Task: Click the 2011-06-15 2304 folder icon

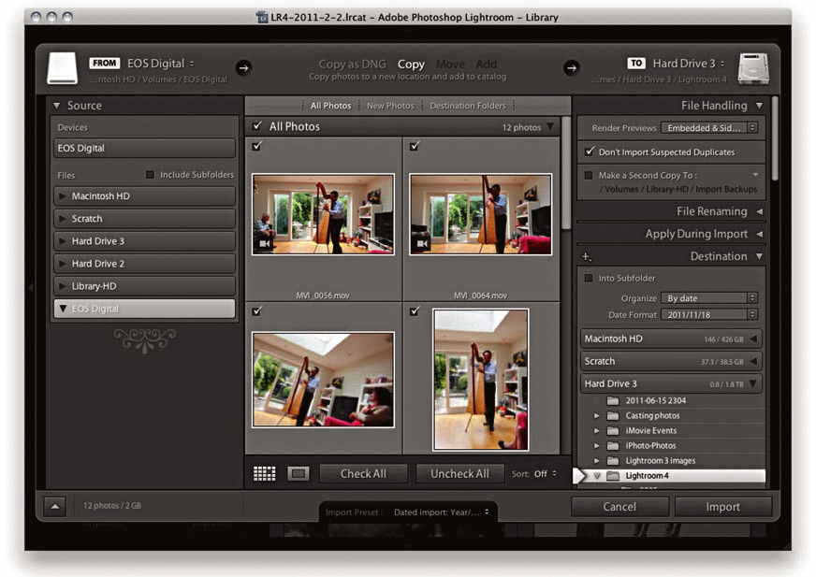Action: pyautogui.click(x=613, y=400)
